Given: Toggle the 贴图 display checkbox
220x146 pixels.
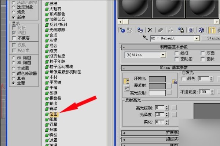Looking at the screenshot, I should point(14,33).
